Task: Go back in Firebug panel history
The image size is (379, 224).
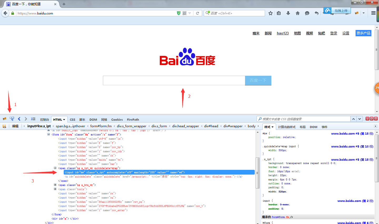Action: [x=19, y=119]
